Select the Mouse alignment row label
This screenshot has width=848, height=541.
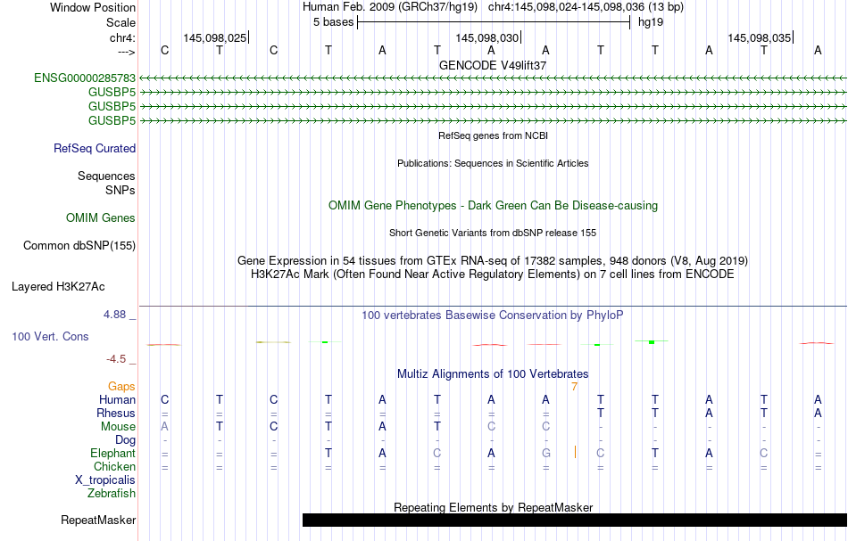coord(118,427)
